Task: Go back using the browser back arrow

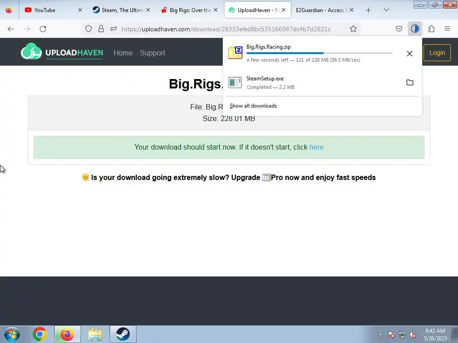Action: (11, 29)
